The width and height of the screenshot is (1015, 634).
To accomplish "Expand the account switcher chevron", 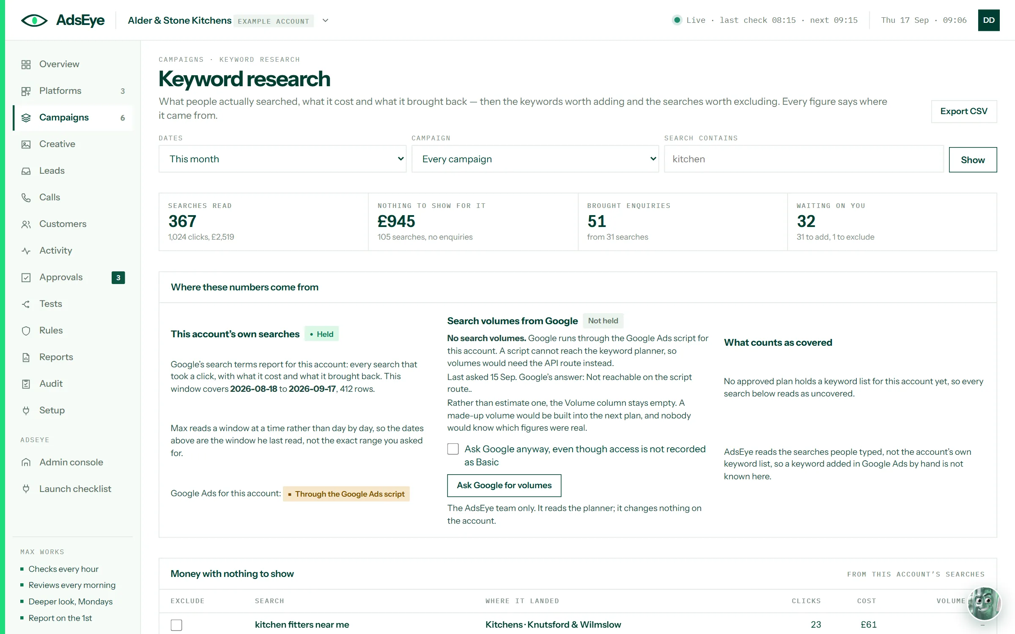I will [325, 20].
